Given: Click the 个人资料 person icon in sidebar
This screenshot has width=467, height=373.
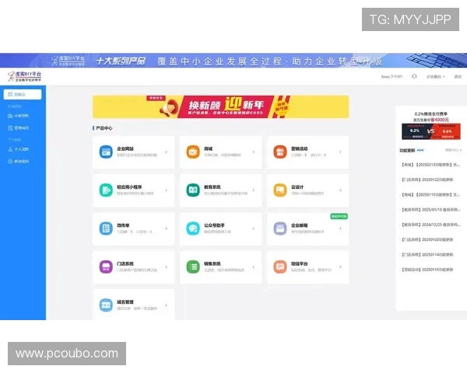Looking at the screenshot, I should click(10, 149).
